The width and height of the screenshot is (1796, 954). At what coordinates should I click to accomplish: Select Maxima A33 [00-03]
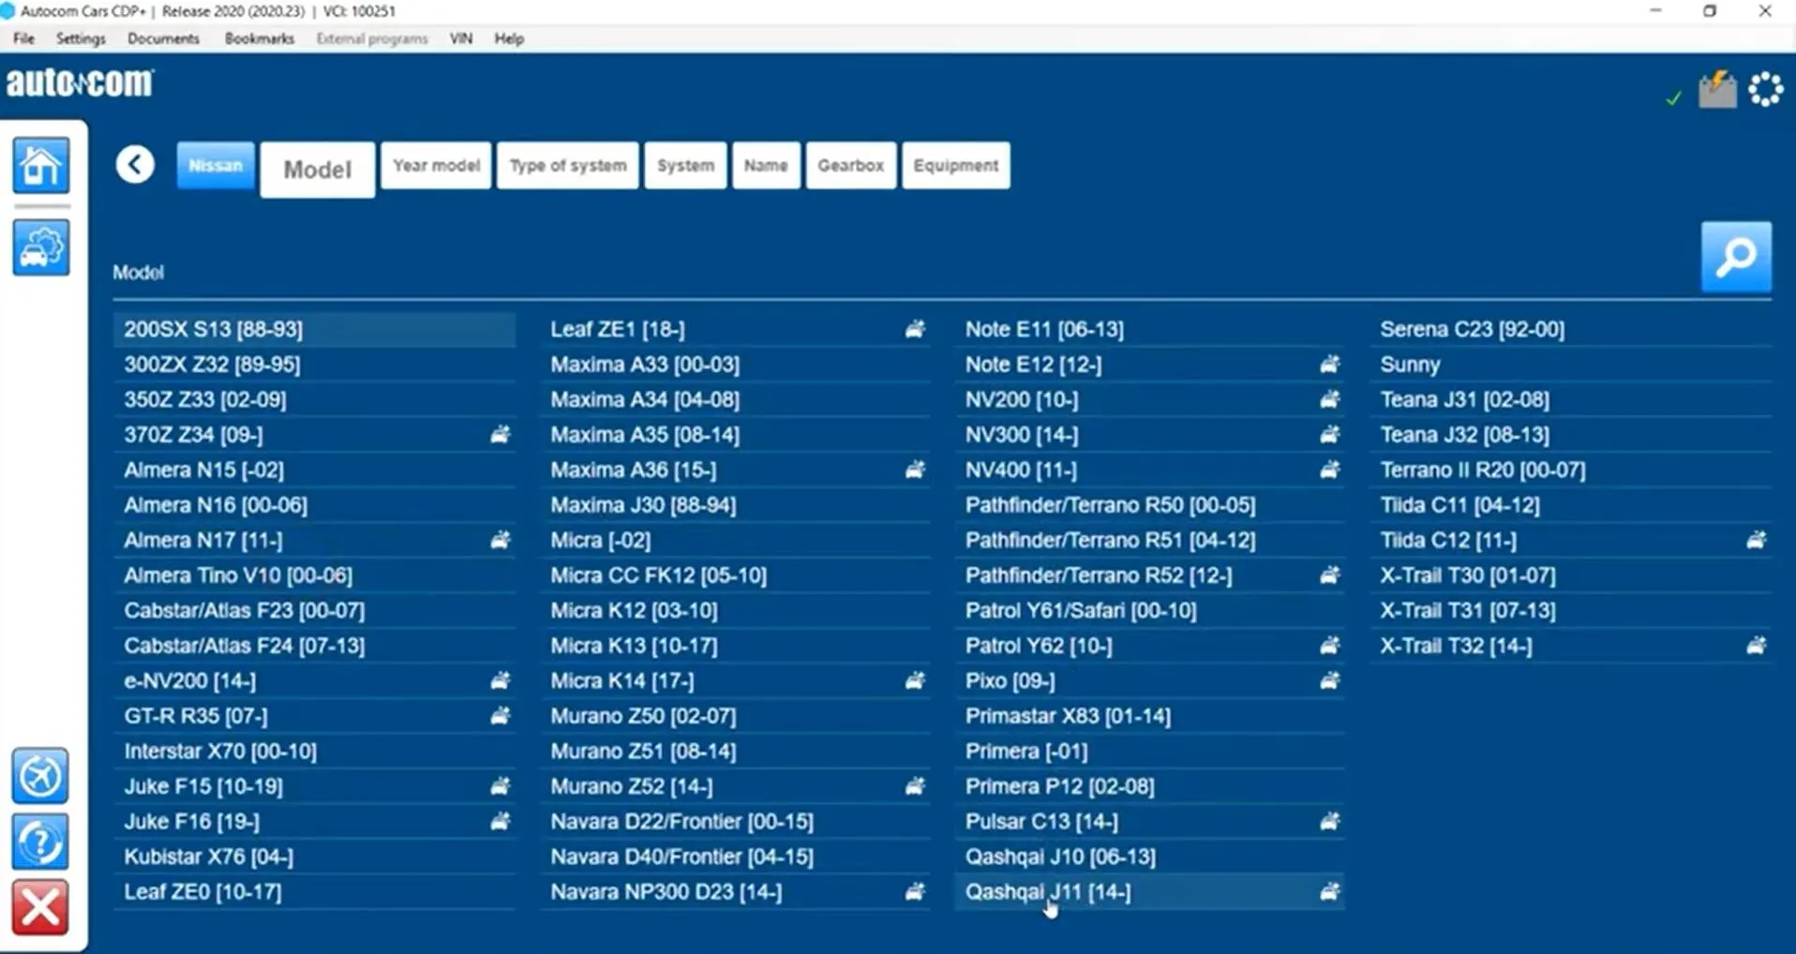(x=736, y=365)
